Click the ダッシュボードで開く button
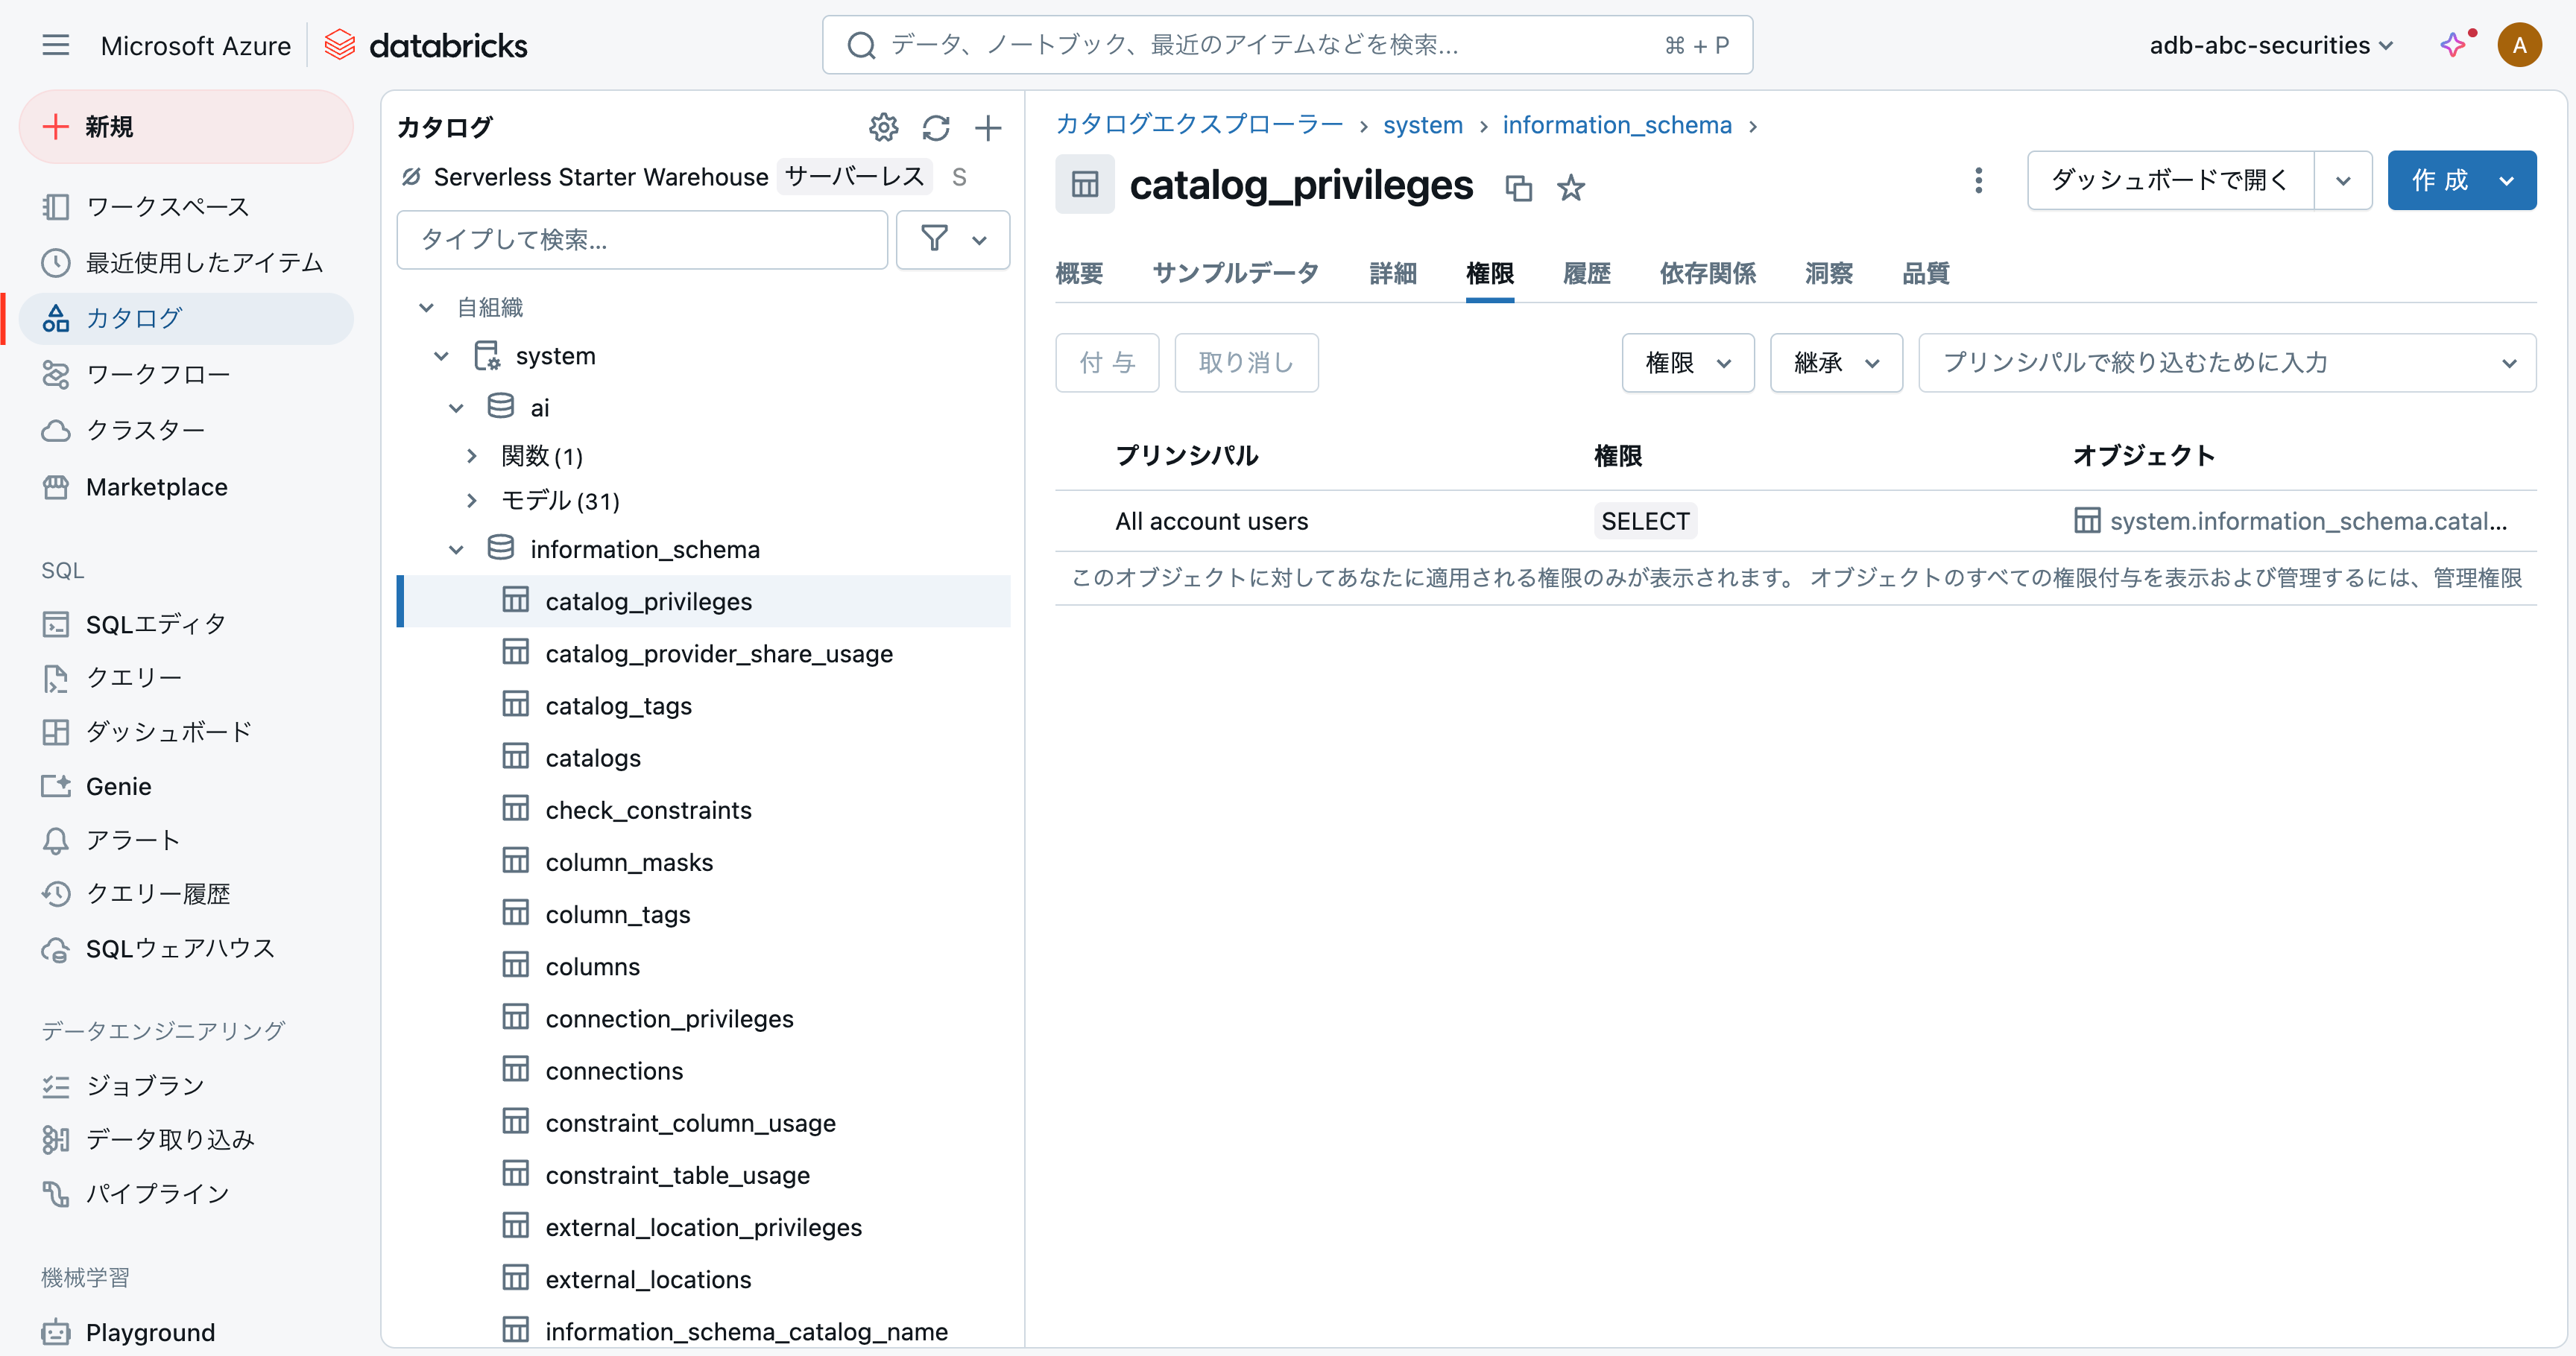Screen dimensions: 2576x1356 coord(2169,181)
